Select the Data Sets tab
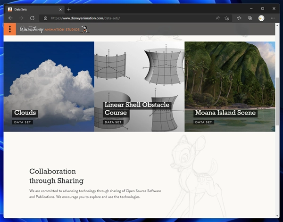 (x=35, y=9)
